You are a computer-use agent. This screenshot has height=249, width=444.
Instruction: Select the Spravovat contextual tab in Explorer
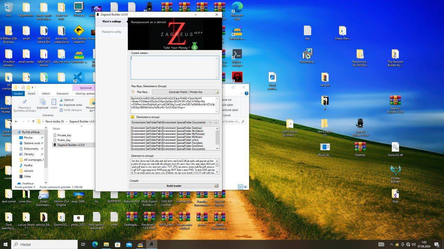[86, 88]
